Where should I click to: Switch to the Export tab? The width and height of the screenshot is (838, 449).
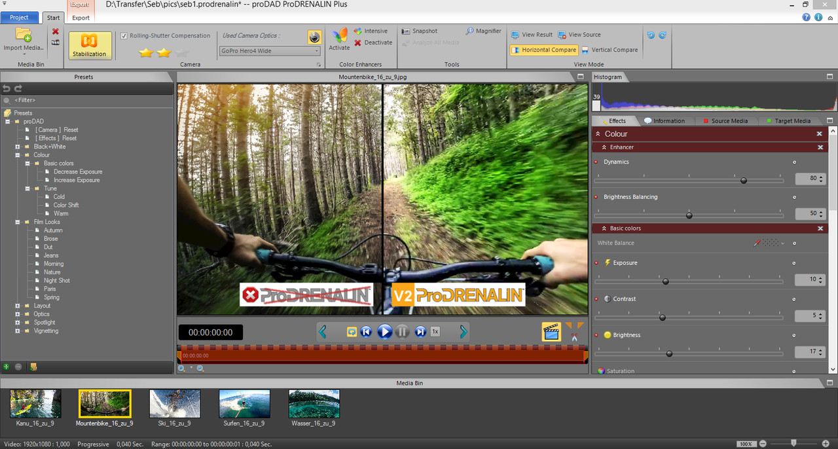tap(81, 18)
